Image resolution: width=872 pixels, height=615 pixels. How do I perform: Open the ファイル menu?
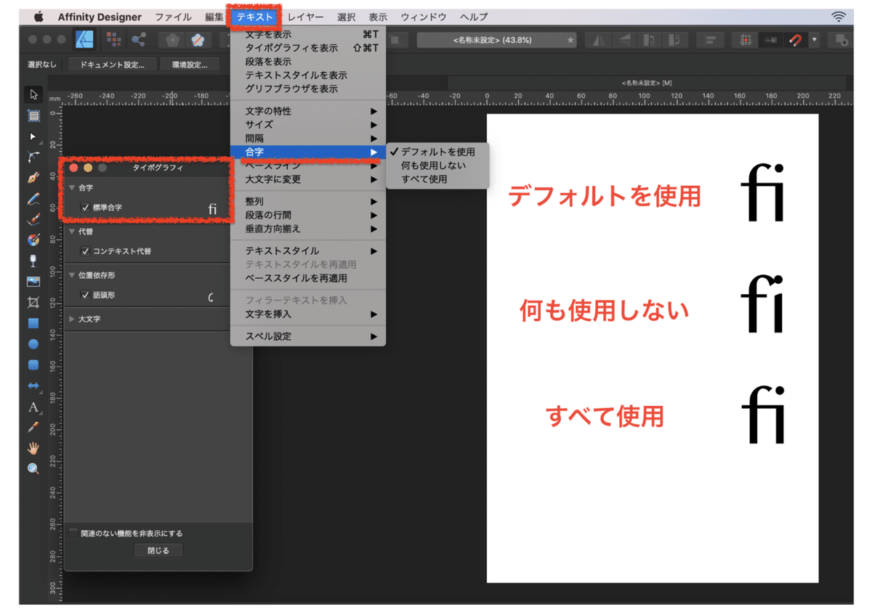click(x=173, y=17)
